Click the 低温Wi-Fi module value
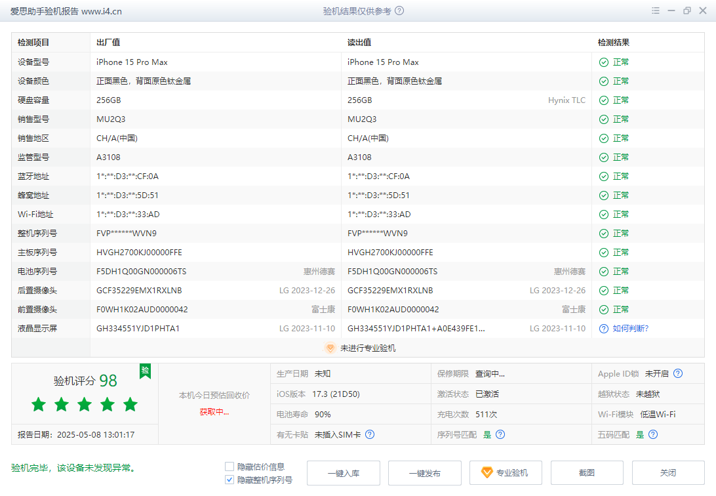The width and height of the screenshot is (716, 496). pos(658,415)
